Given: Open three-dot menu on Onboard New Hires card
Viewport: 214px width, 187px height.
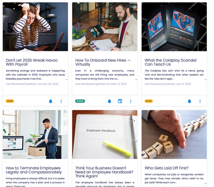Looking at the screenshot, I should pyautogui.click(x=131, y=101).
